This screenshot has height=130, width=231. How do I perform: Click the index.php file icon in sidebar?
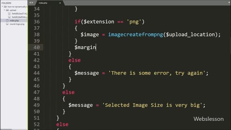coord(7,21)
